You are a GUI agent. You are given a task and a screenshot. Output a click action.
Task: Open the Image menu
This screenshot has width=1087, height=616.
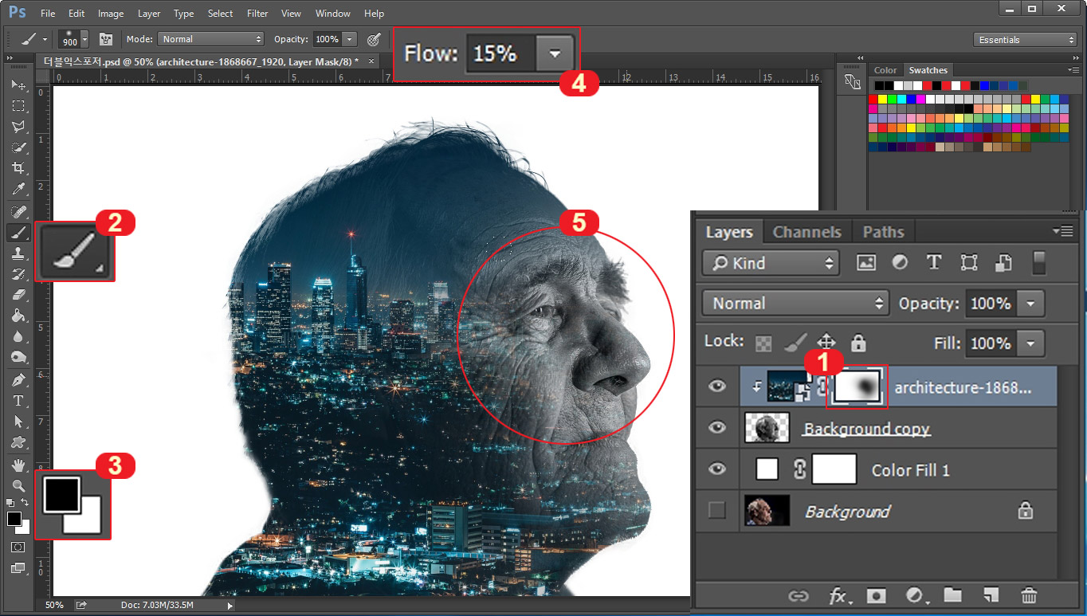click(111, 14)
